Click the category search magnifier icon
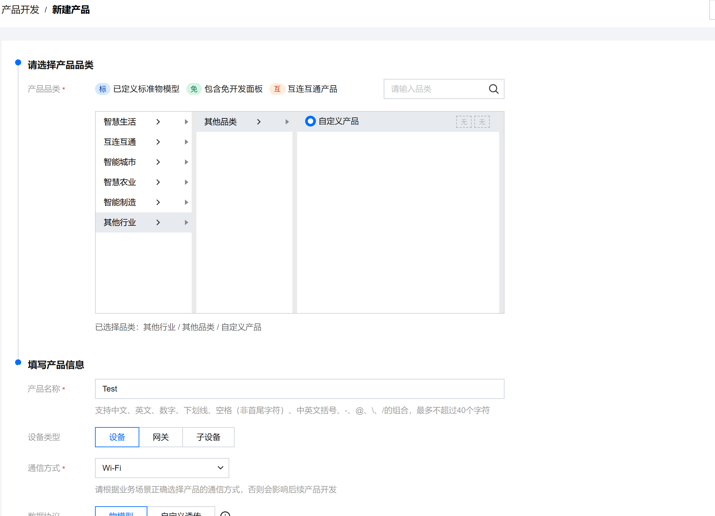 (493, 89)
